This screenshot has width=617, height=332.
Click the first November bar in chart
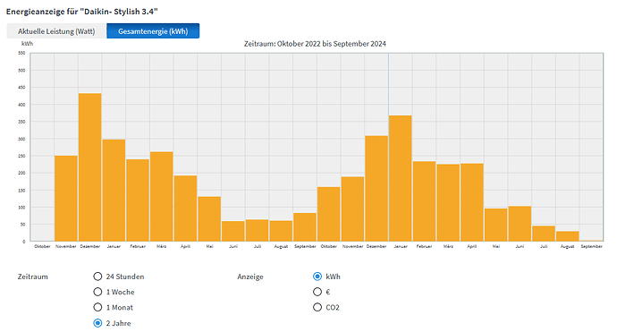click(x=66, y=199)
